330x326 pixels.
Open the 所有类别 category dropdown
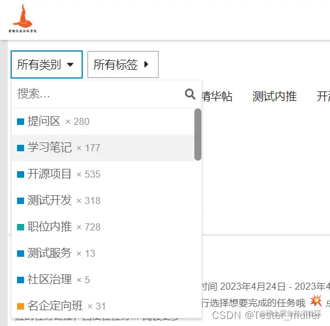coord(46,64)
